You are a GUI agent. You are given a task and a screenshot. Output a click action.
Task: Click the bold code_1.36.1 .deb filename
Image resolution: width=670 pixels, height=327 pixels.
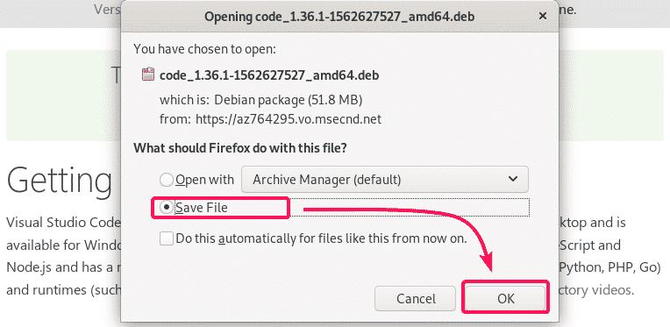click(268, 75)
